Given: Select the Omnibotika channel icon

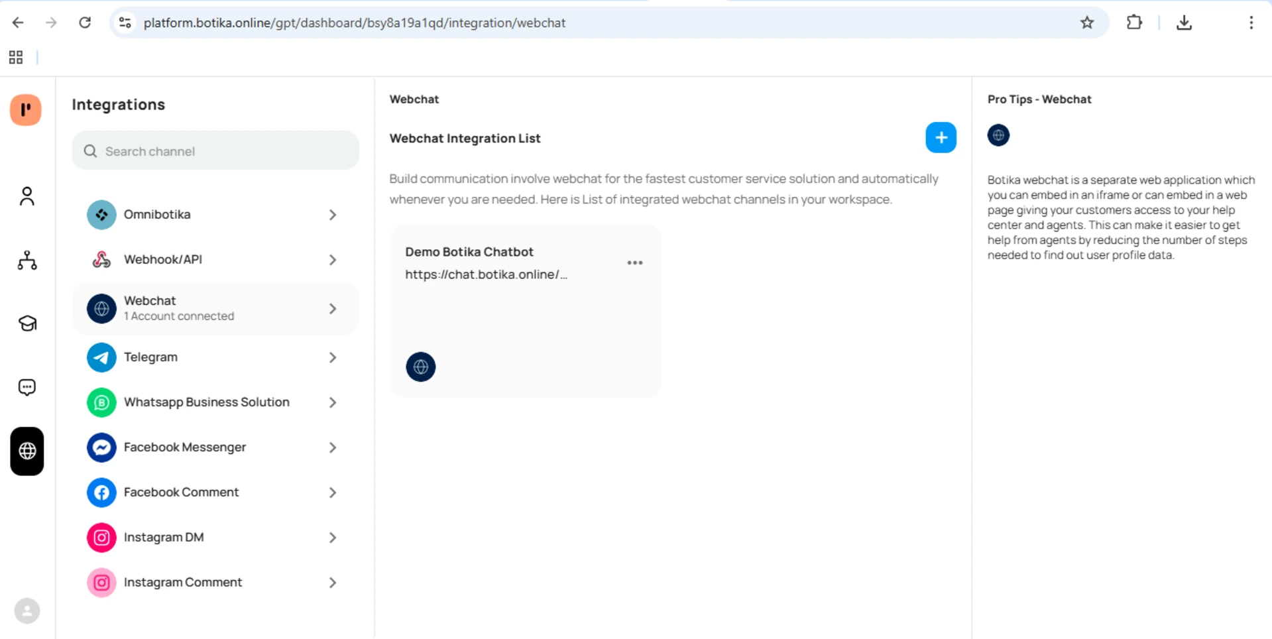Looking at the screenshot, I should (x=101, y=214).
